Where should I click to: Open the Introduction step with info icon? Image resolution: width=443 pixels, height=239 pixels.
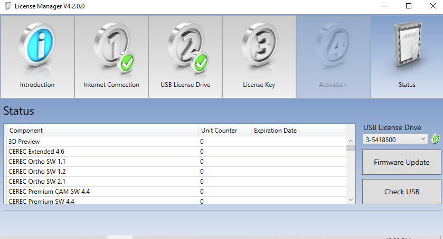click(37, 57)
